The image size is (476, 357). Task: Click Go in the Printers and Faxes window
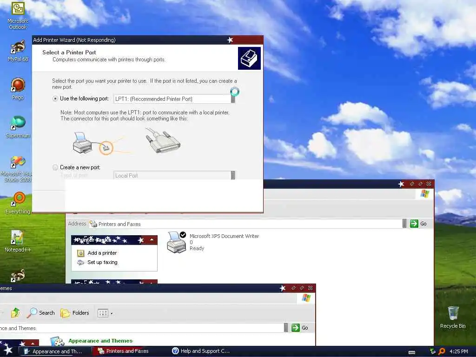418,224
